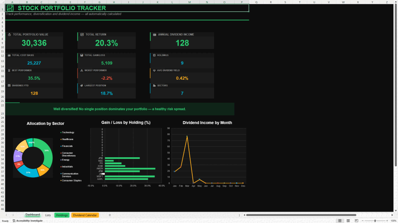
Task: Click the vertical scrollbar down arrow
Action: (396, 210)
